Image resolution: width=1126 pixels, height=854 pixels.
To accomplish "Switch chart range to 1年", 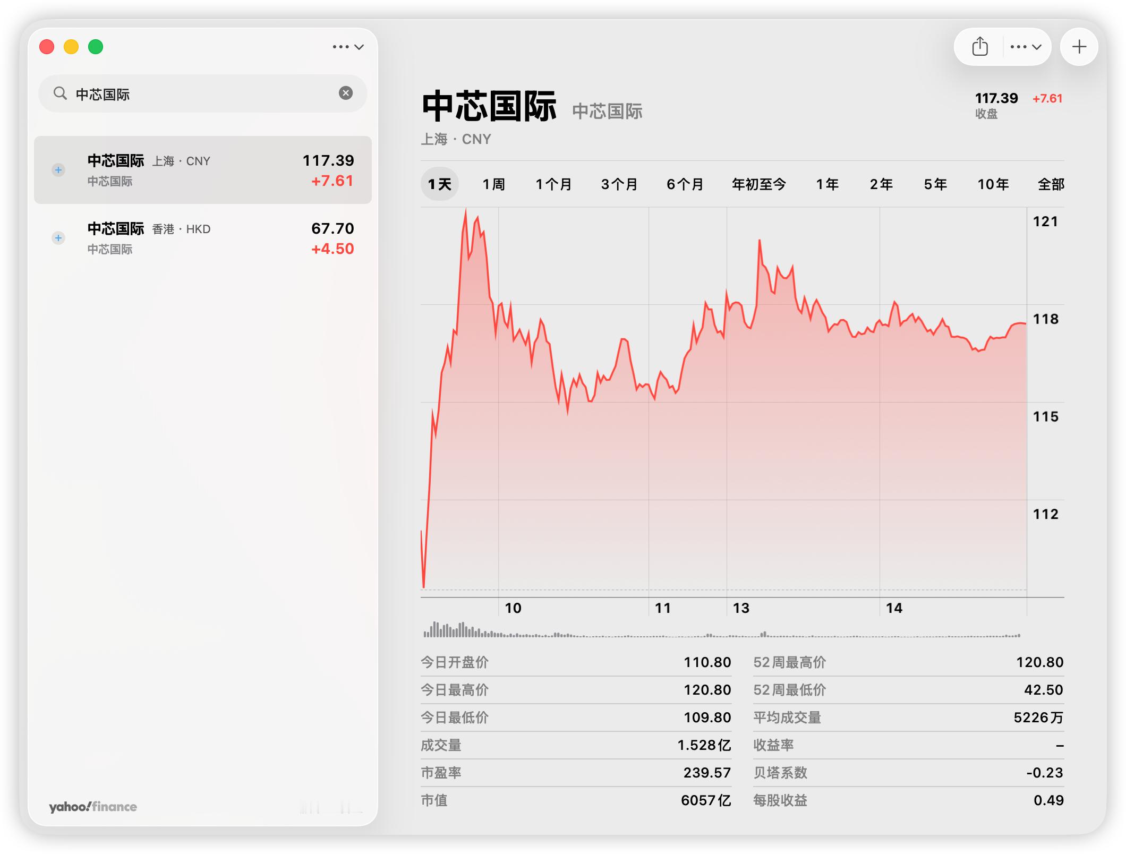I will [828, 184].
